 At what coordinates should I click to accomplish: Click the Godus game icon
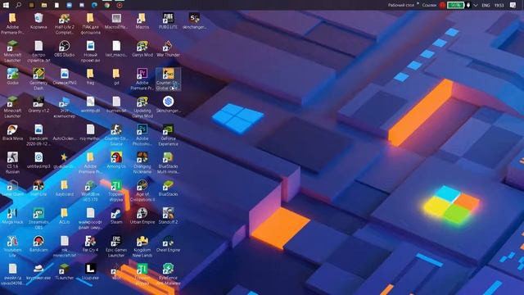point(13,76)
